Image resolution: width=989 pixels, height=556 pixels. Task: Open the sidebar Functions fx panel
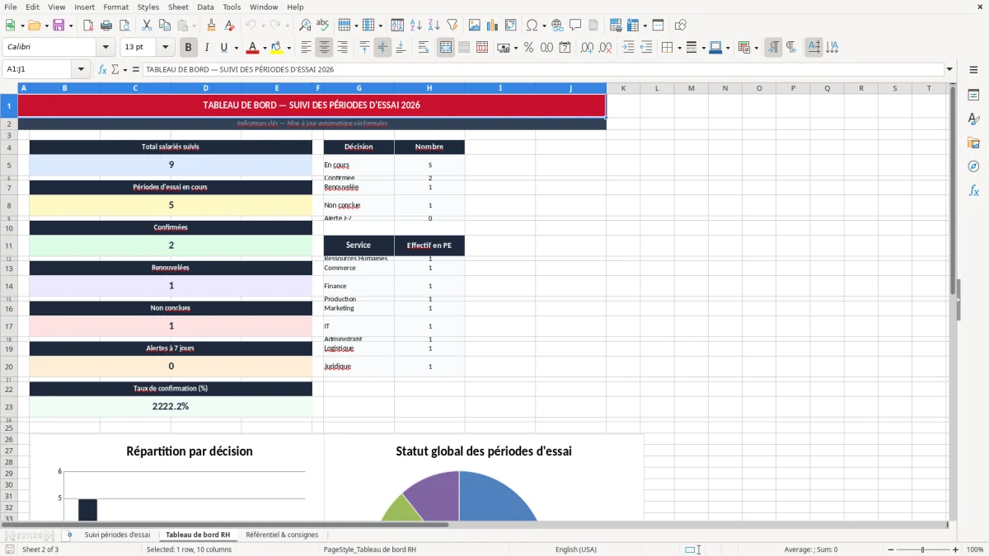pos(973,190)
